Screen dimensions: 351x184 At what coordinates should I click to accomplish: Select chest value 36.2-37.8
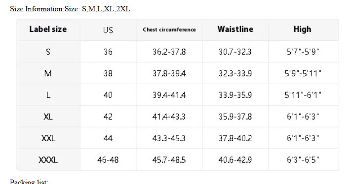coord(169,52)
